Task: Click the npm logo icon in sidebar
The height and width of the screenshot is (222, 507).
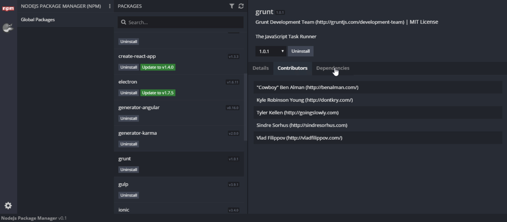Action: click(8, 8)
